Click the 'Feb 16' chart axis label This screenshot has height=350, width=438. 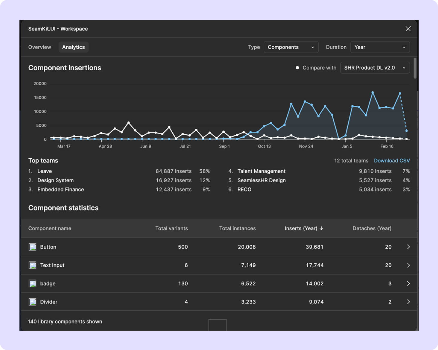tap(387, 146)
